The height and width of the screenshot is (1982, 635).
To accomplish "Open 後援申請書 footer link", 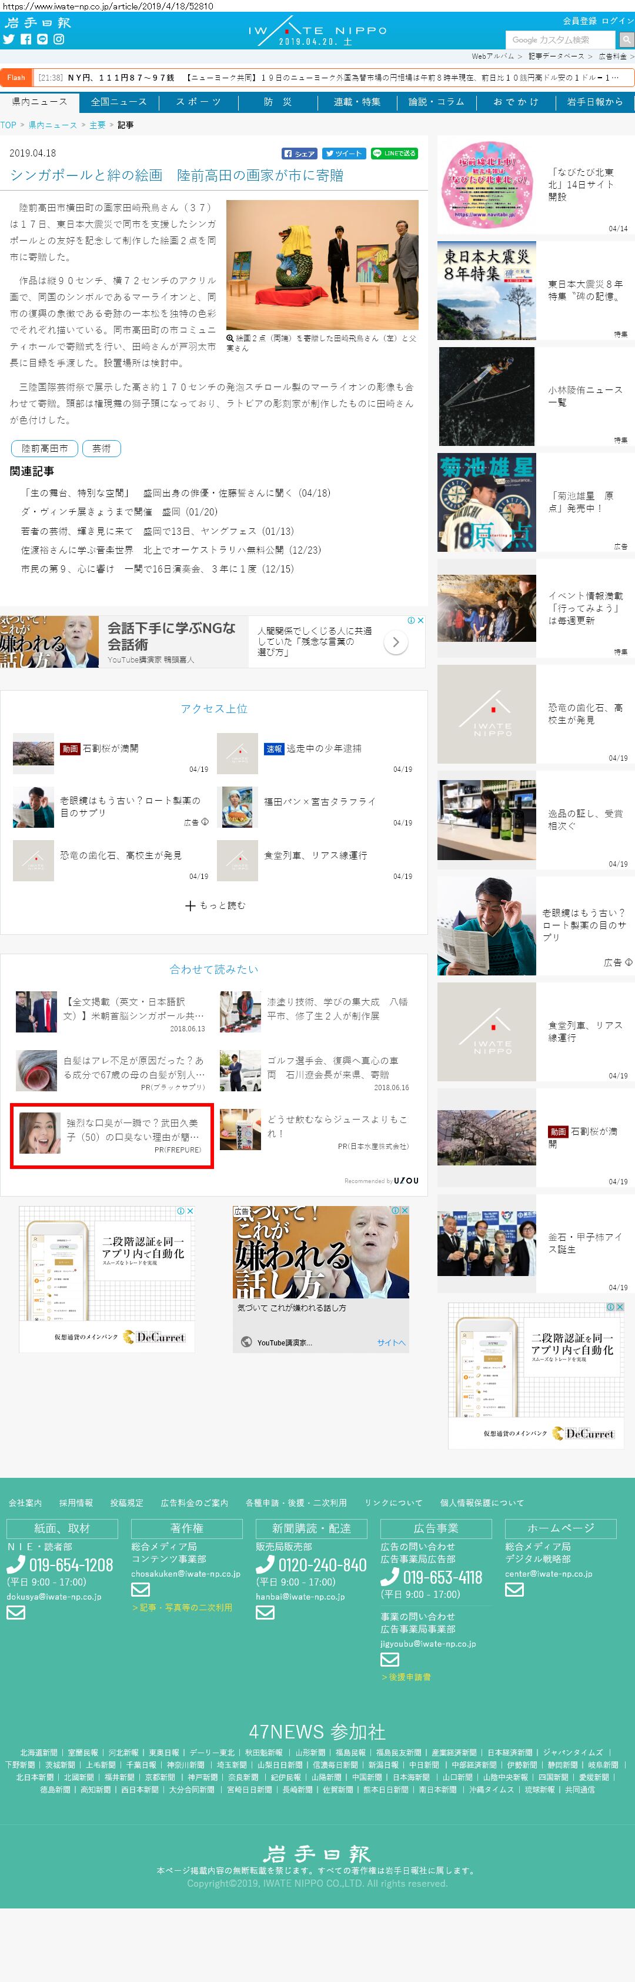I will (406, 1677).
